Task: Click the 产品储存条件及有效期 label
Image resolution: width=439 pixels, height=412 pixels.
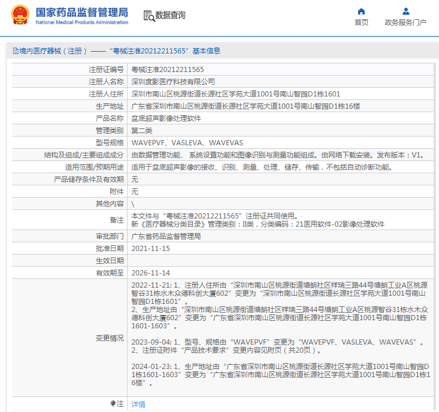Action: (x=89, y=180)
